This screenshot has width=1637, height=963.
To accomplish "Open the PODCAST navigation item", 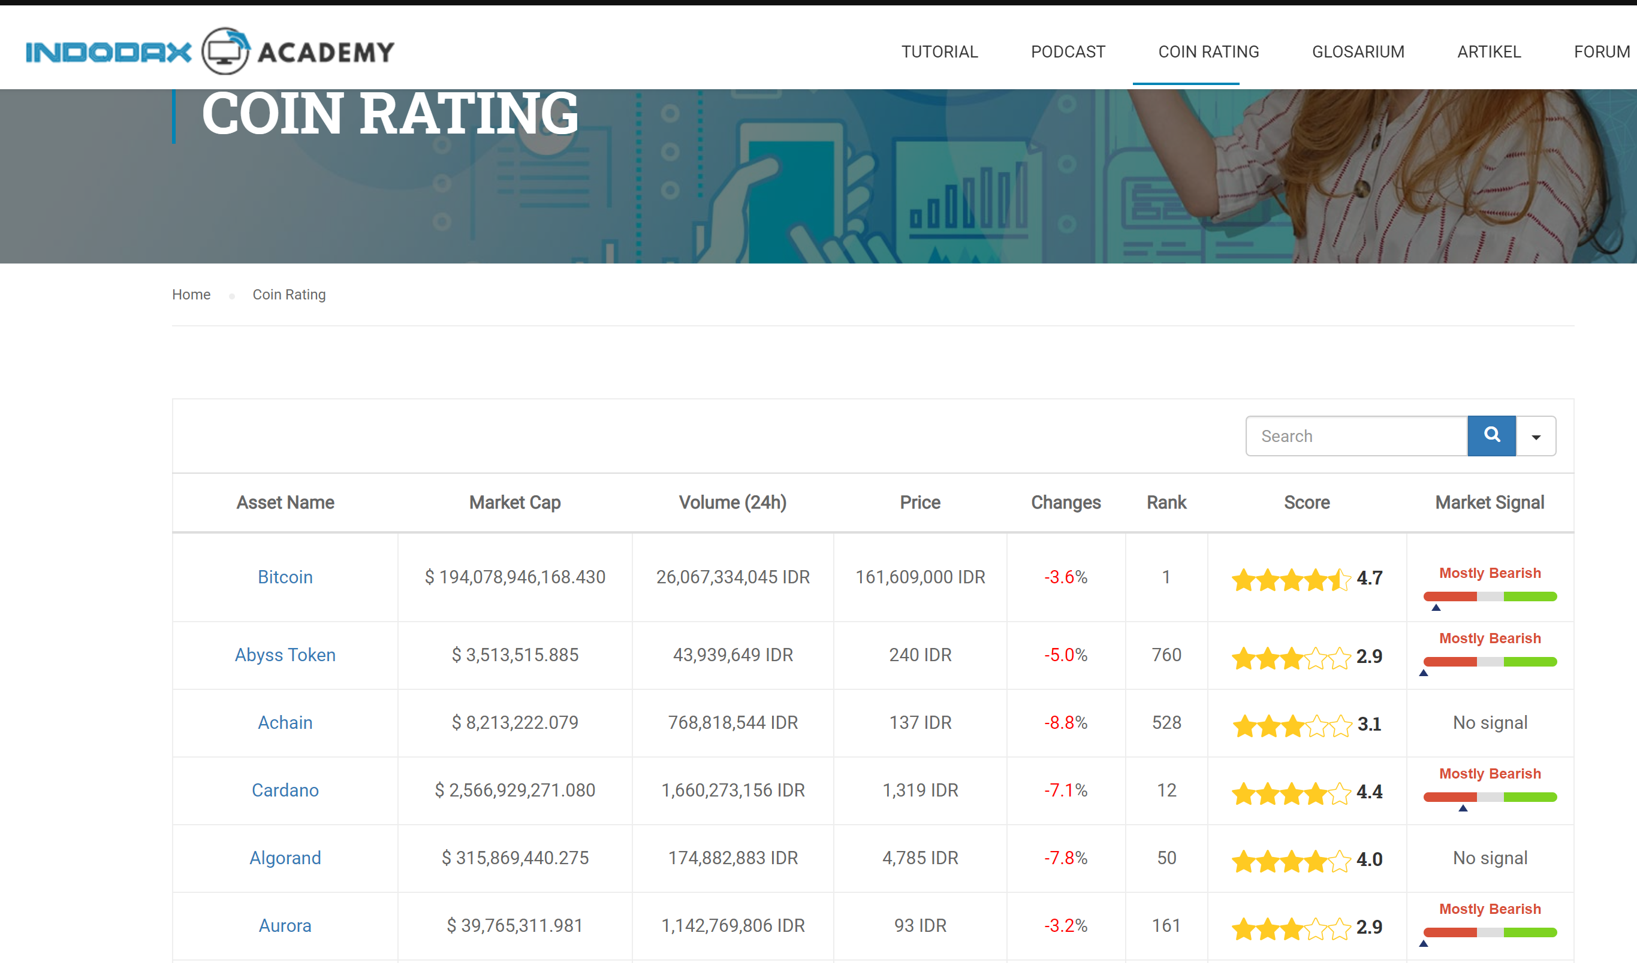I will tap(1068, 52).
